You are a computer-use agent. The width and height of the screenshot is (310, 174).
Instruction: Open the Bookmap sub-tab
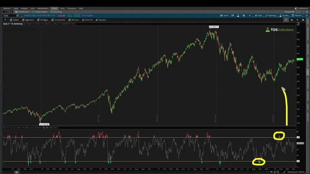[x=56, y=12]
